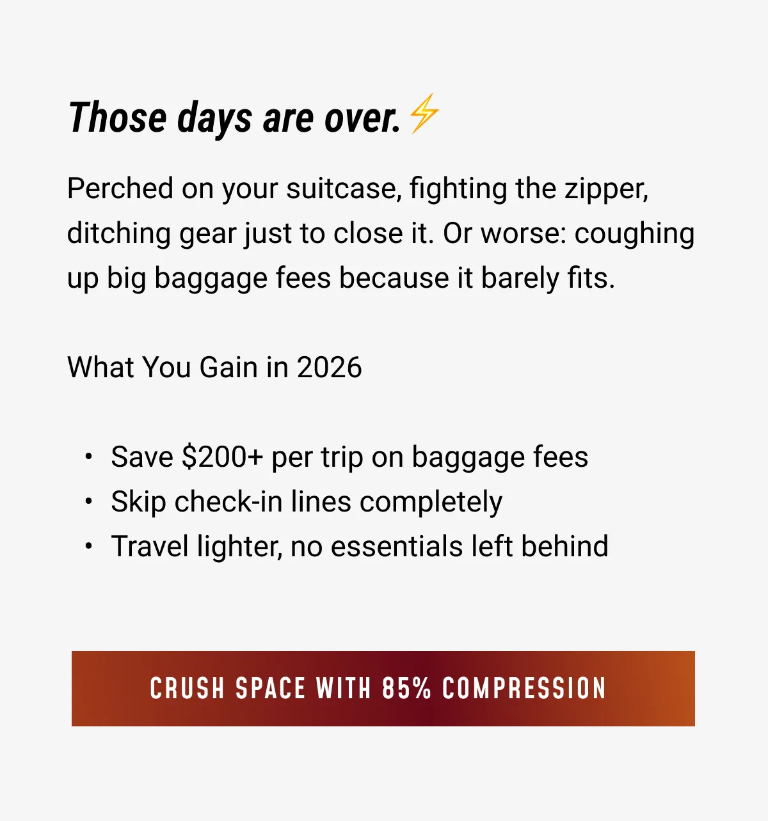Select the 'What You Gain in 2026' subheading
The height and width of the screenshot is (821, 768).
point(214,368)
